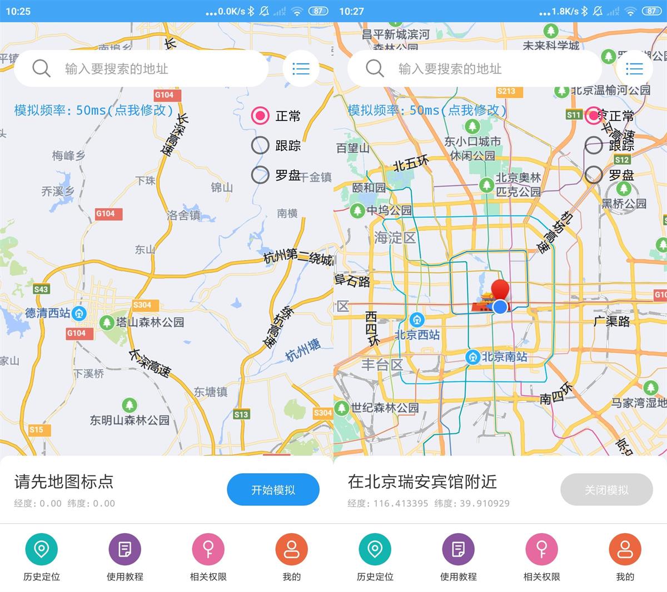Tap 开始模拟 to start the simulation
The height and width of the screenshot is (592, 667).
(x=273, y=489)
